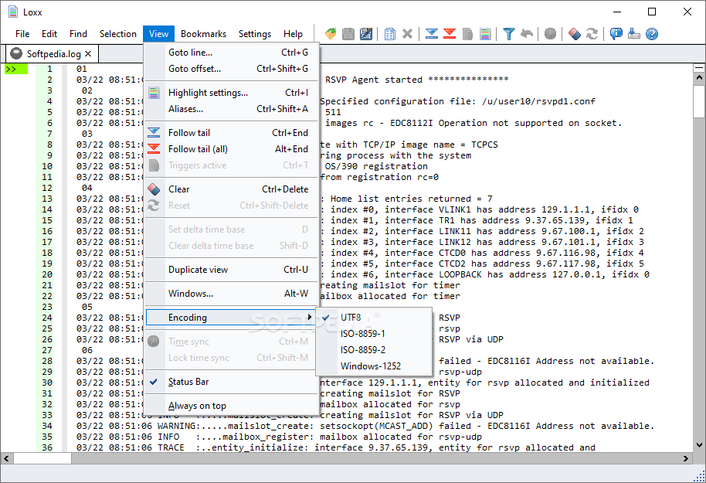The width and height of the screenshot is (706, 483).
Task: Click Clear delta time base entry
Action: tap(232, 246)
